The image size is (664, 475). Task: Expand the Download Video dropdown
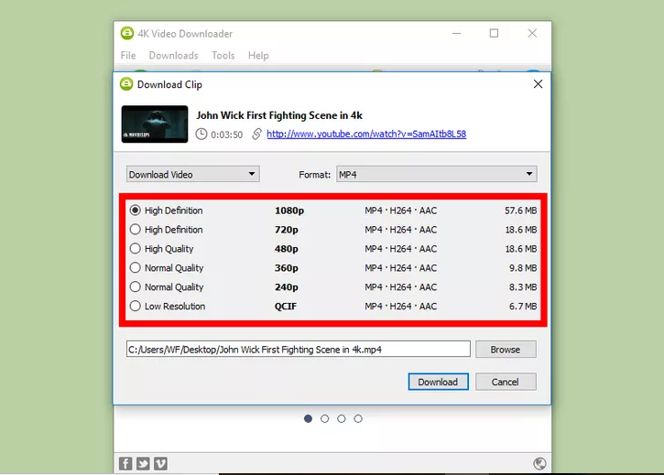[x=192, y=174]
